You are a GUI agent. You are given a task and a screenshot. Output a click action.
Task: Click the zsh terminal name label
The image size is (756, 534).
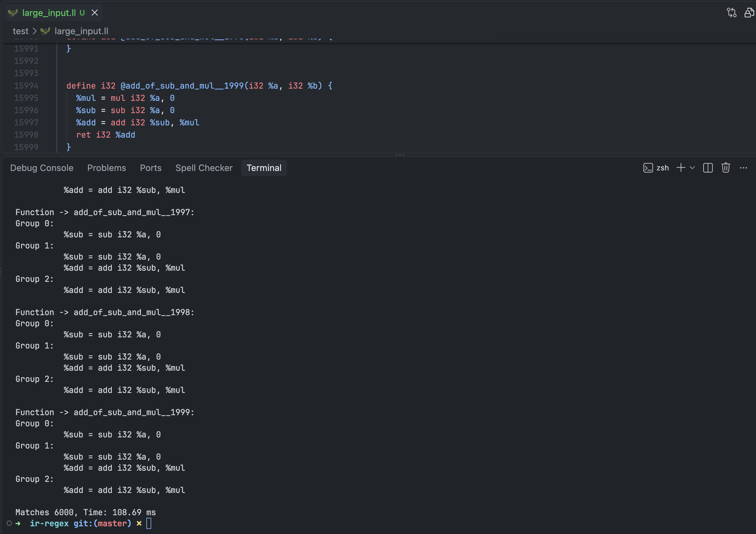click(662, 168)
